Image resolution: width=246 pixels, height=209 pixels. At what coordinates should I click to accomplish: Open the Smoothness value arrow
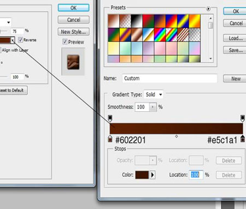(153, 107)
